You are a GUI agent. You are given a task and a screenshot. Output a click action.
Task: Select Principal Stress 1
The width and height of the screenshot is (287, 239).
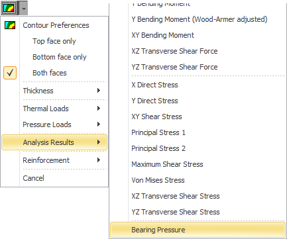[x=158, y=132]
